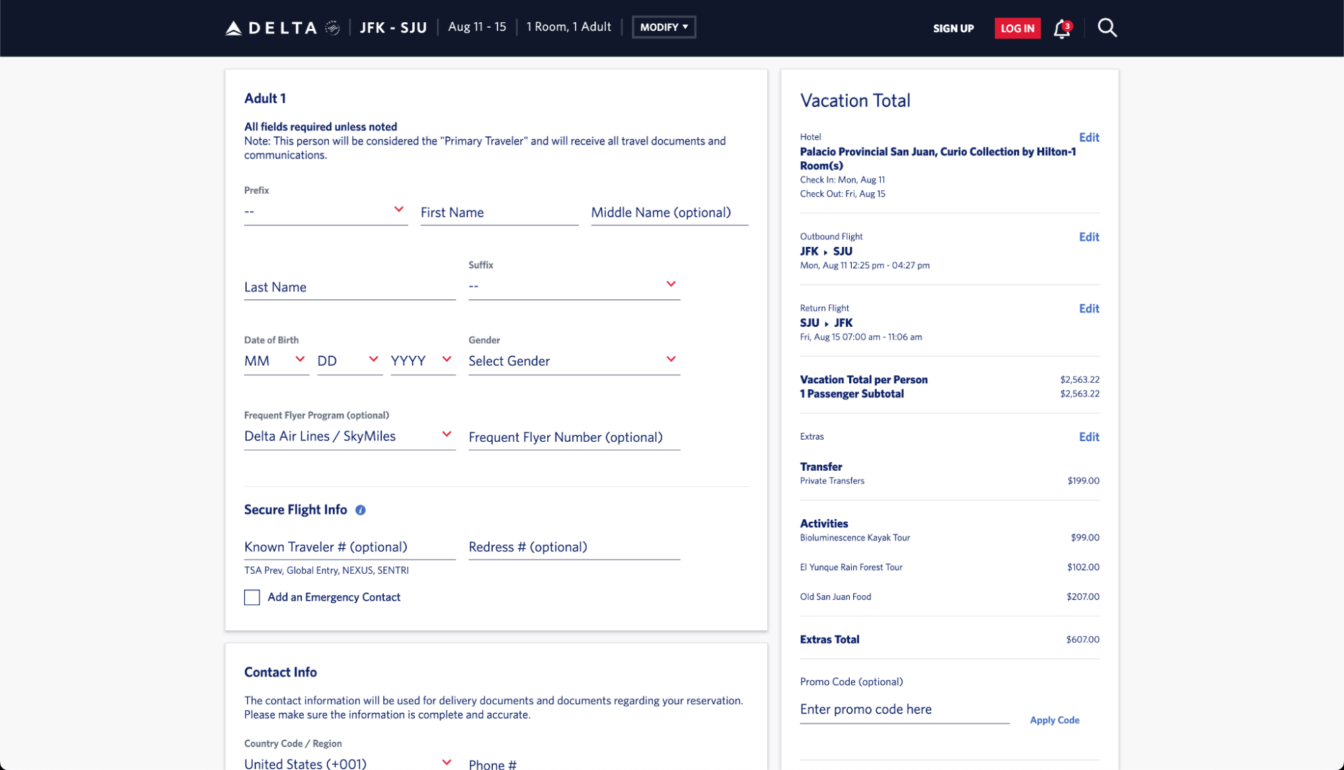Click the LOG IN button

[1017, 28]
